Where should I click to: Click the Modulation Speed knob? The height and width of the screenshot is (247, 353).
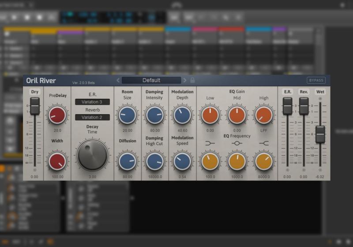[182, 161]
